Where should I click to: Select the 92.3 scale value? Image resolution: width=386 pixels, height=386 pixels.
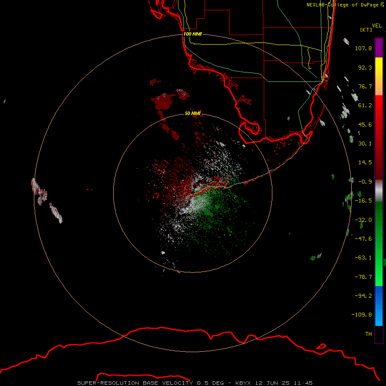pyautogui.click(x=365, y=67)
